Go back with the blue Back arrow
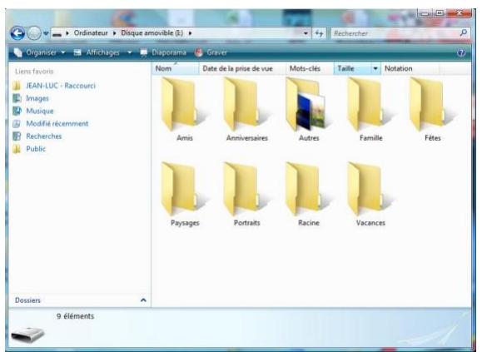 coord(17,33)
